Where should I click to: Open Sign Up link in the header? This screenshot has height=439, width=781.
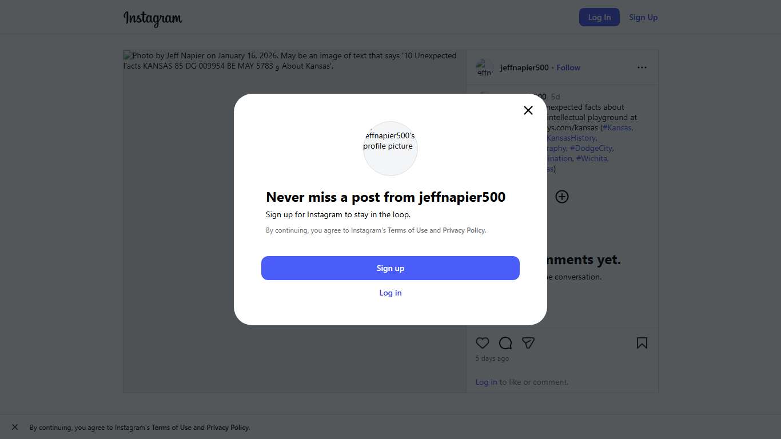(643, 17)
